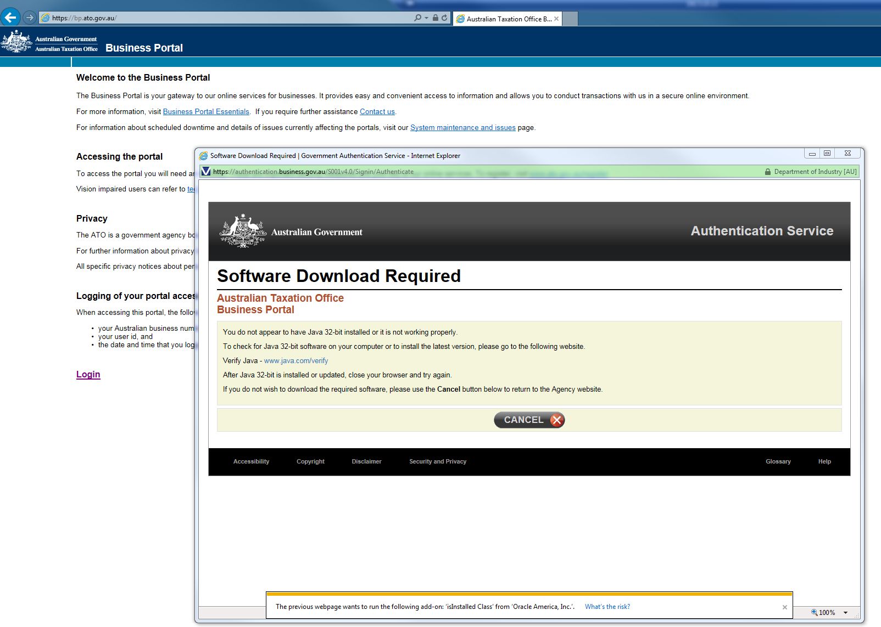Open the address bar dropdown arrow
This screenshot has width=881, height=627.
tap(426, 18)
